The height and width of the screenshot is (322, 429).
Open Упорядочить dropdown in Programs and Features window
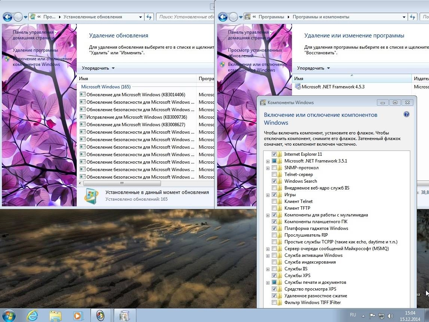point(314,68)
